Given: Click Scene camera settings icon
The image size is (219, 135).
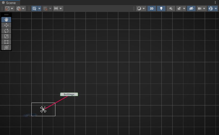Looking at the screenshot, I should (200, 8).
